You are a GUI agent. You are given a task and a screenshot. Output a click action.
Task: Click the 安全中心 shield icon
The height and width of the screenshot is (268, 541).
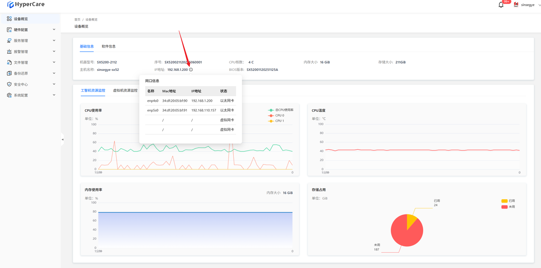pos(9,84)
